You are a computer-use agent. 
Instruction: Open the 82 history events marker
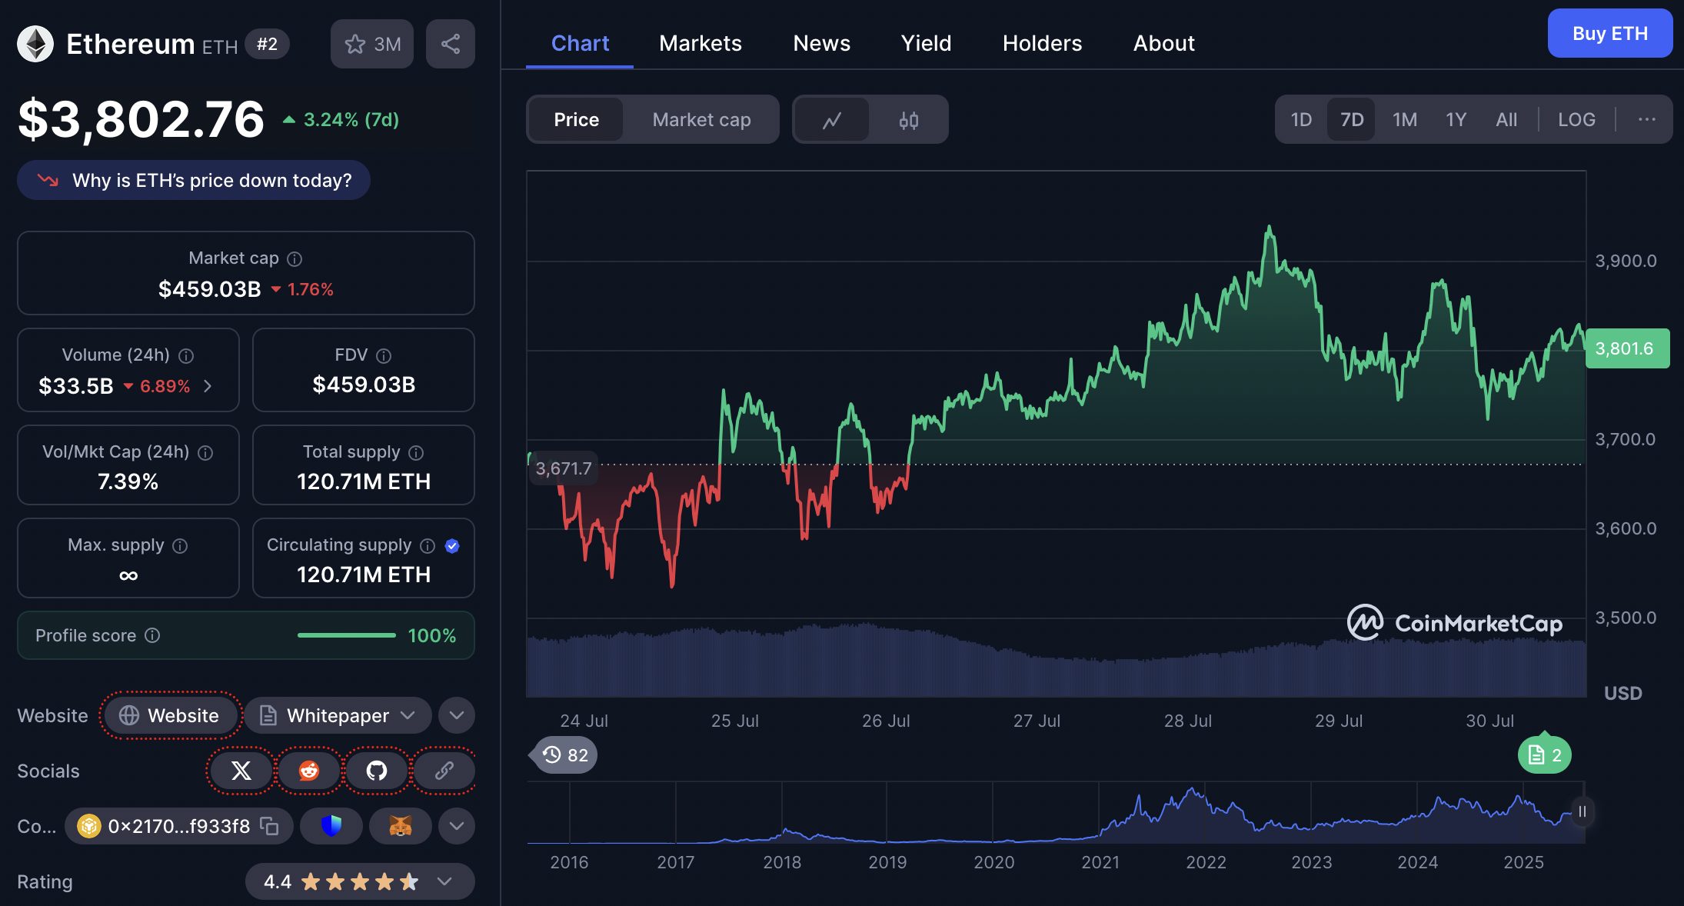(x=564, y=755)
